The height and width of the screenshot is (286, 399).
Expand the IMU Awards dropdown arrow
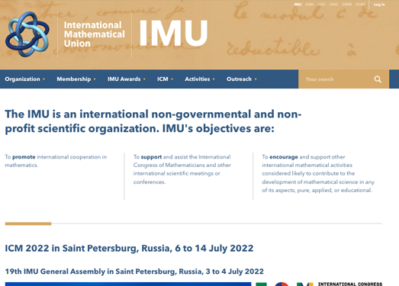(x=144, y=79)
